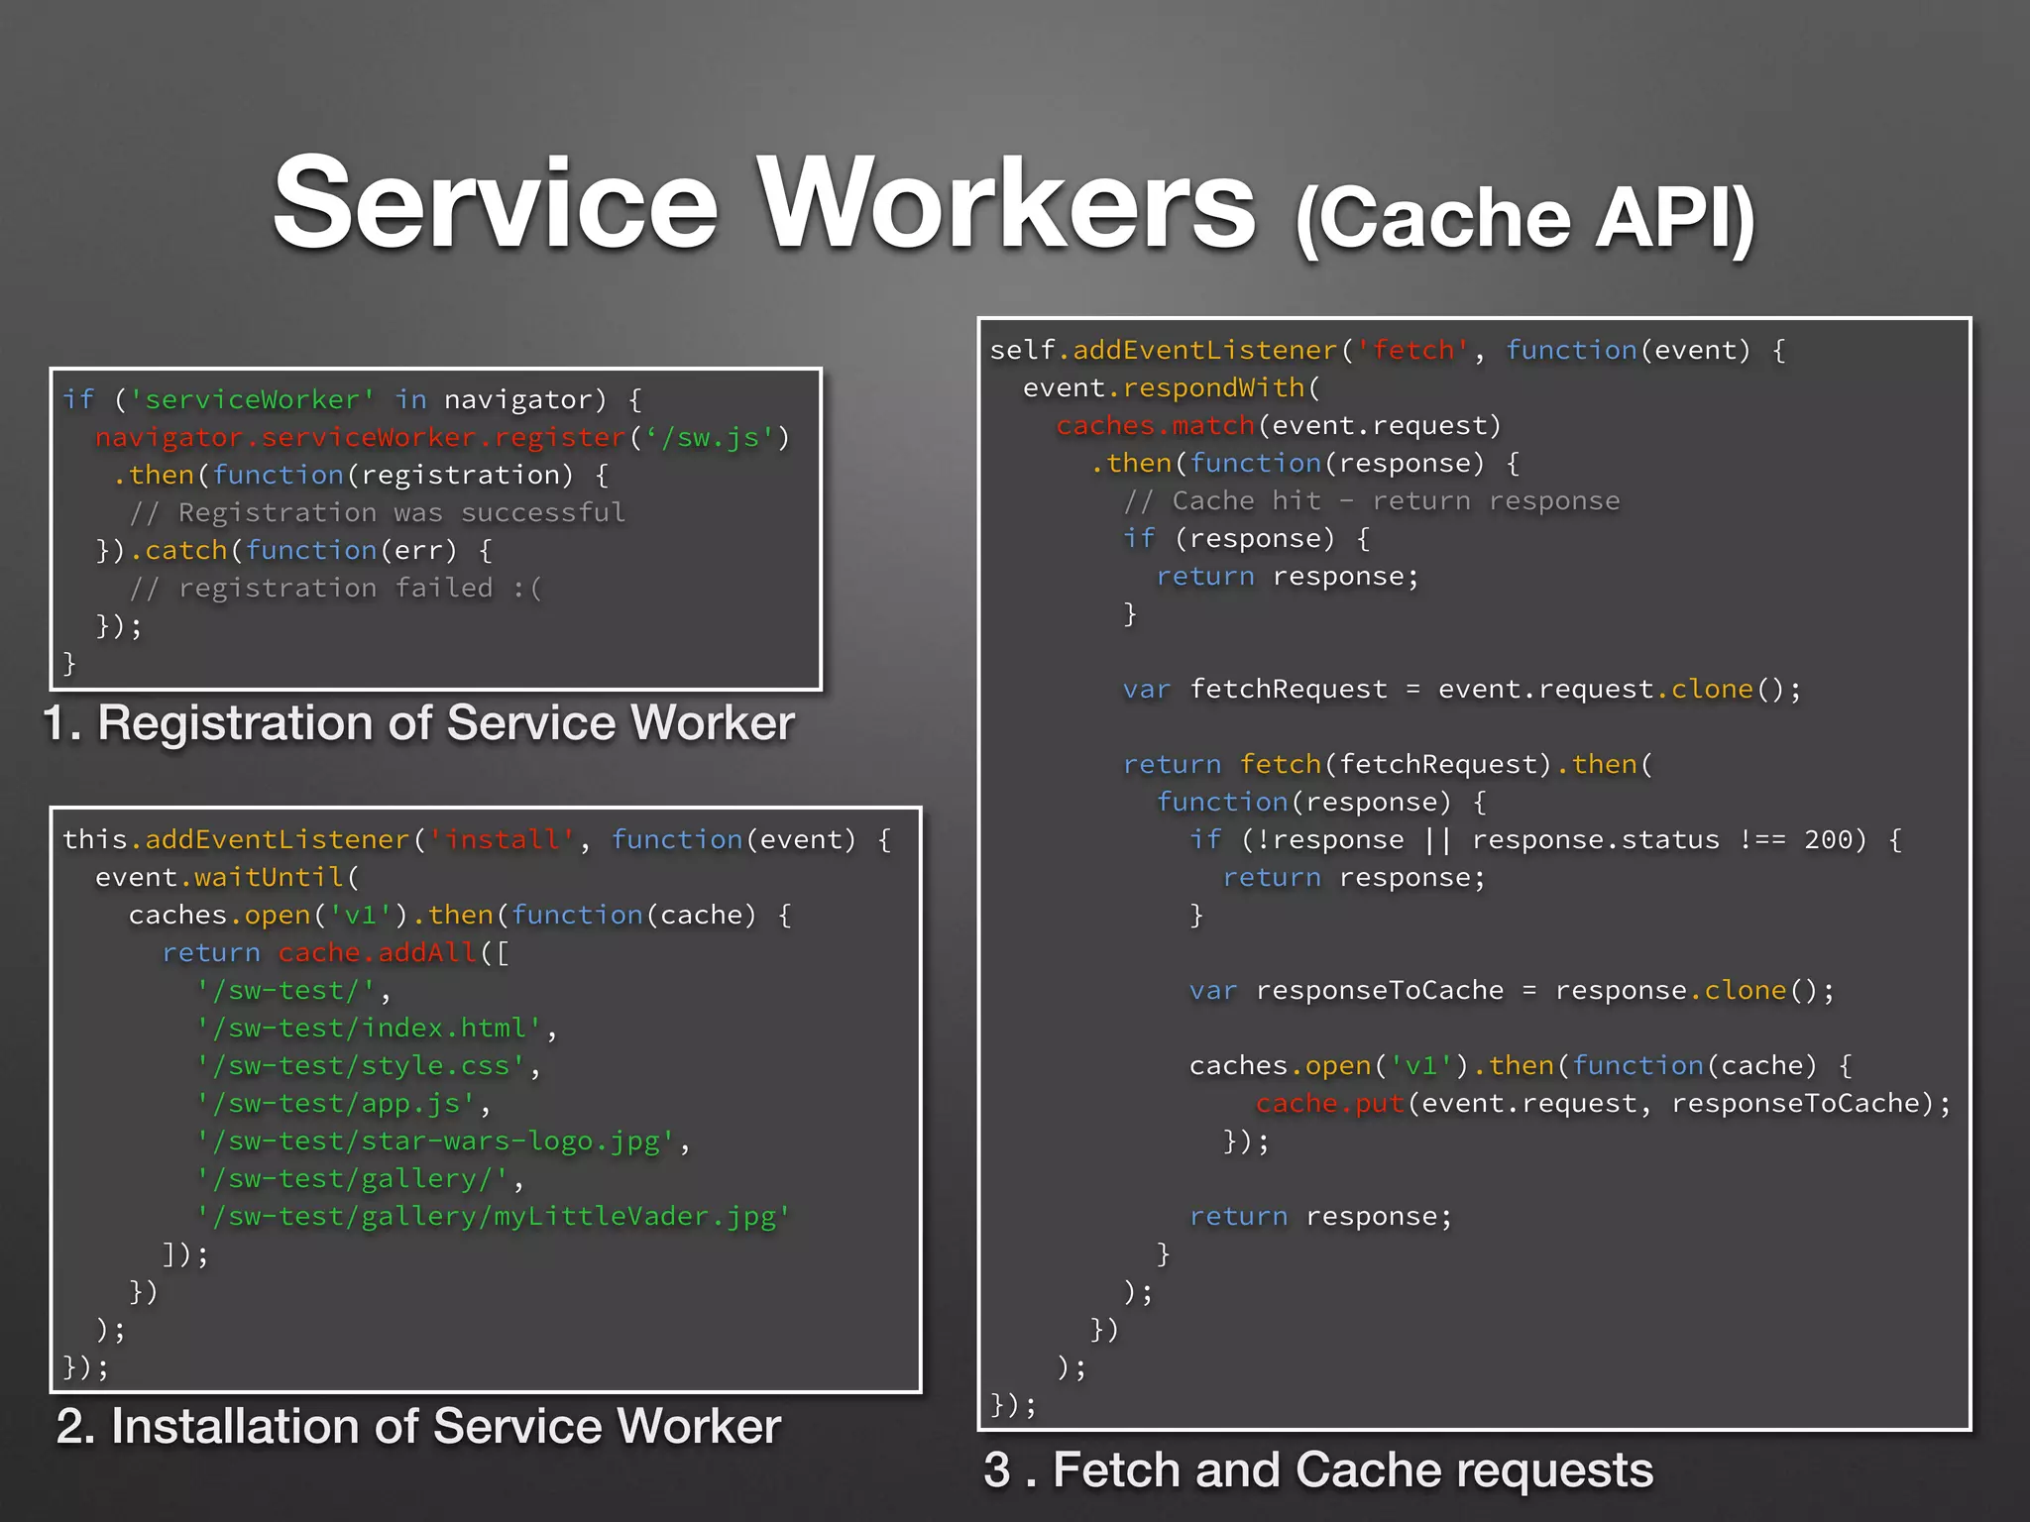
Task: Select the '1. Registration of Service Worker' caption
Action: [418, 722]
